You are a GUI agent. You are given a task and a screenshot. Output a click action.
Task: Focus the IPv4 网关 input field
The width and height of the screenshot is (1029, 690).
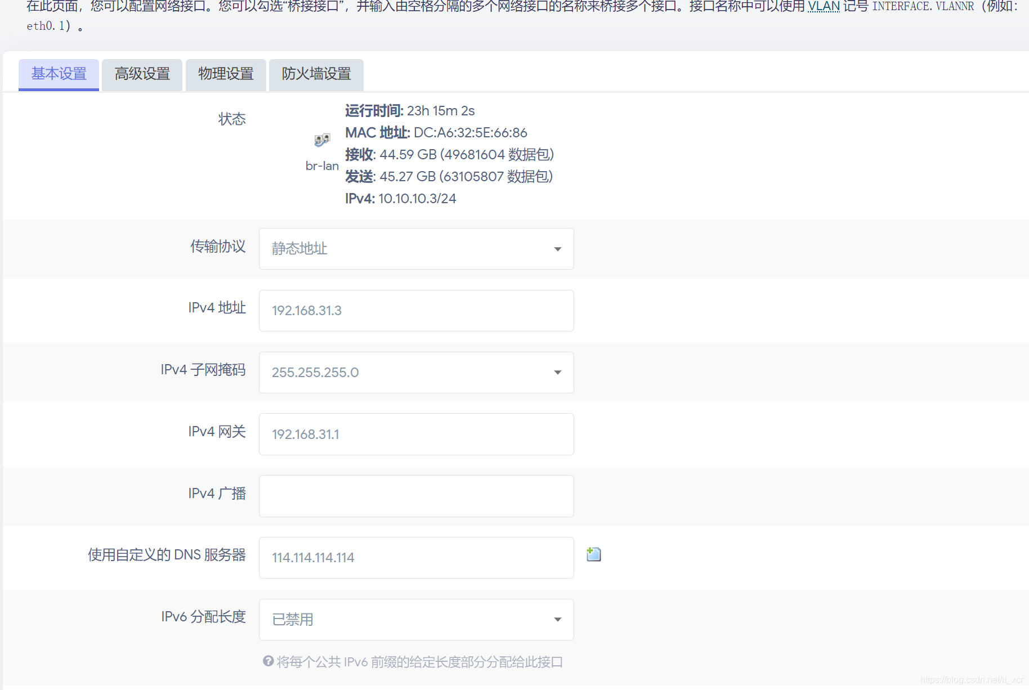[417, 434]
